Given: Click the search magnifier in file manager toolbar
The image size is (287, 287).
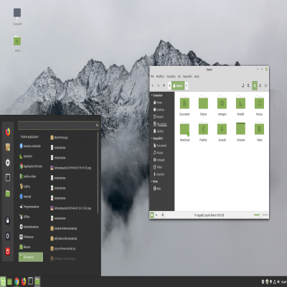Looking at the screenshot, I should click(248, 85).
